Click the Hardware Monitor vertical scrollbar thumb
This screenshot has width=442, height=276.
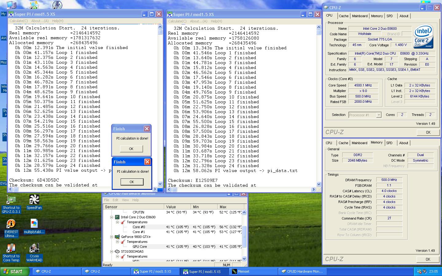[x=244, y=237]
